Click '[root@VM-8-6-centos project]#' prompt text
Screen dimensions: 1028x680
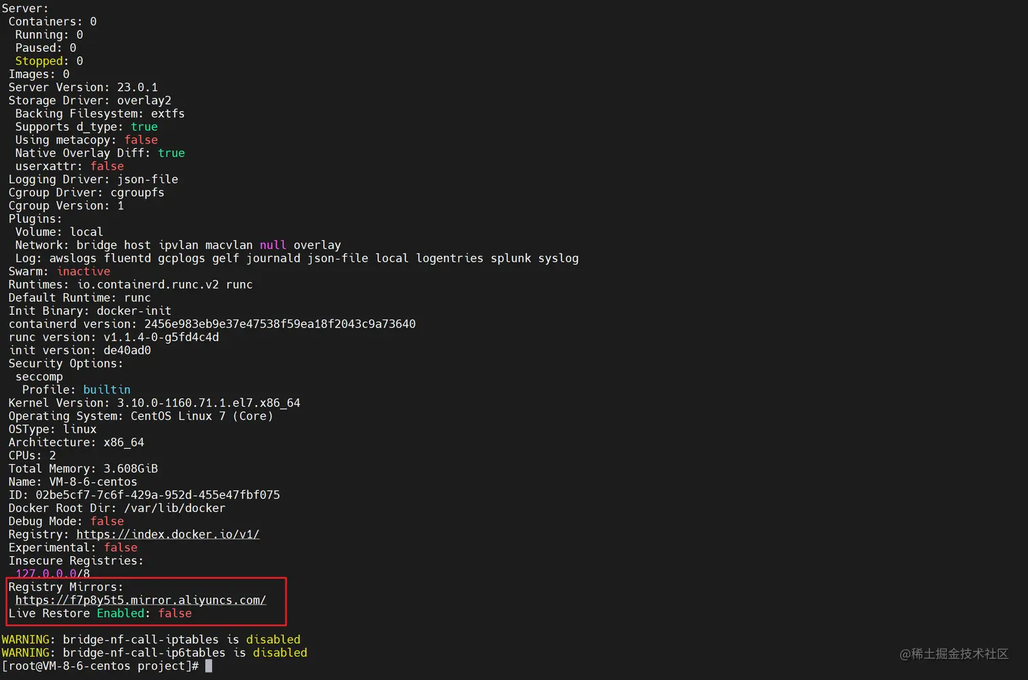[100, 666]
